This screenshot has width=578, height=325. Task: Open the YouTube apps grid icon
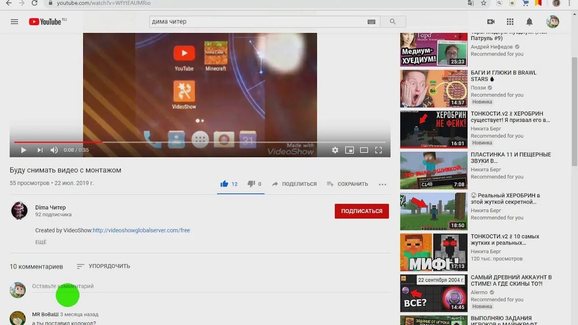coord(510,22)
